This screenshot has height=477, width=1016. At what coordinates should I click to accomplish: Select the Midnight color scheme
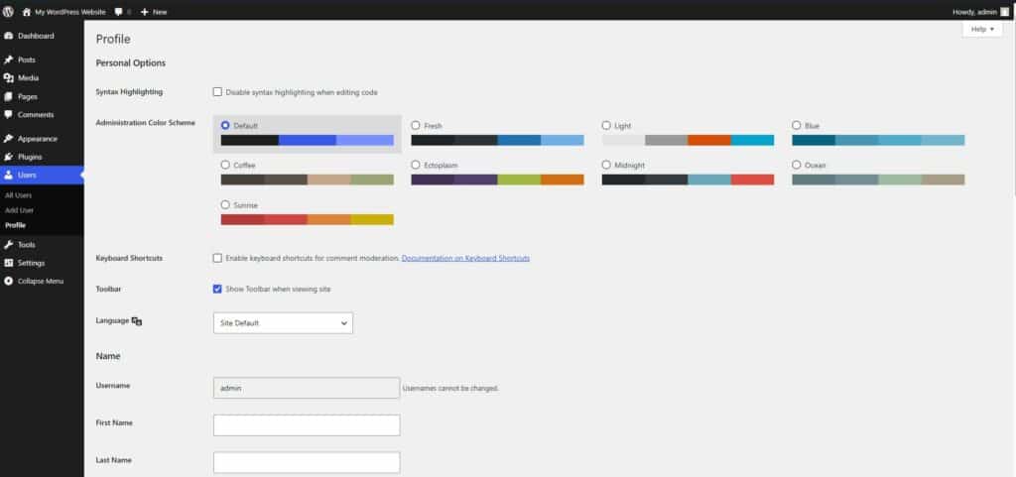point(606,165)
